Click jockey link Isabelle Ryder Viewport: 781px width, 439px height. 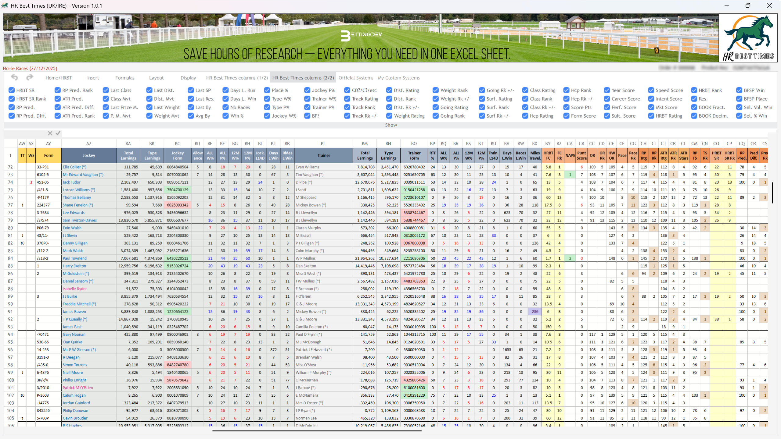pyautogui.click(x=75, y=289)
